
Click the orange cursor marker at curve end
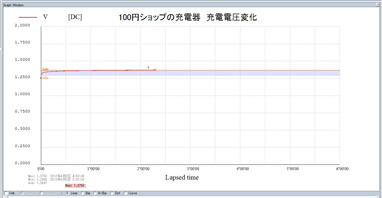point(155,70)
